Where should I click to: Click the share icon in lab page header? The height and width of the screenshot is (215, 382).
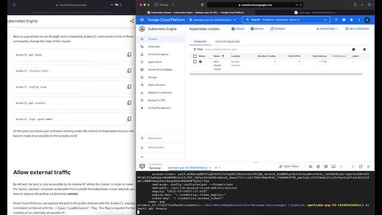point(132,21)
